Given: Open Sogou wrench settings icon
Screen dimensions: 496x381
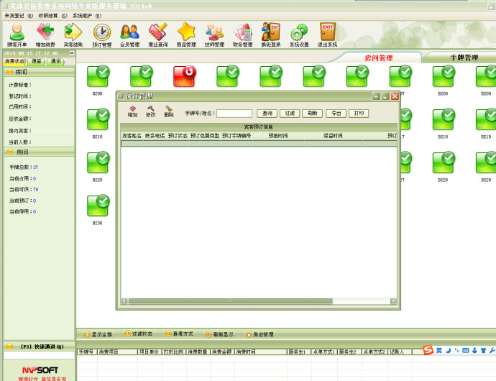Looking at the screenshot, I should point(492,350).
